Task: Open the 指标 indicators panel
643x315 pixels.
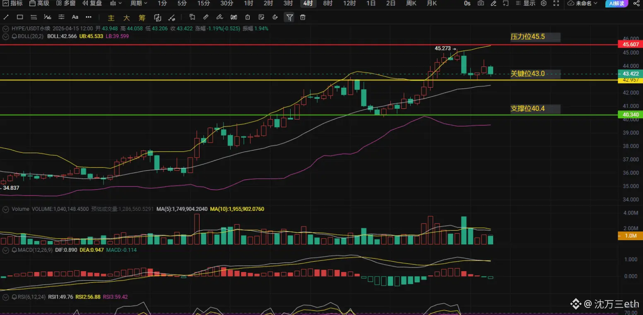Action: [x=12, y=3]
